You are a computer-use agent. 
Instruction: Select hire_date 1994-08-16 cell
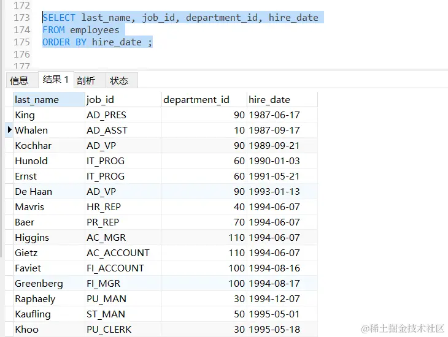click(282, 268)
